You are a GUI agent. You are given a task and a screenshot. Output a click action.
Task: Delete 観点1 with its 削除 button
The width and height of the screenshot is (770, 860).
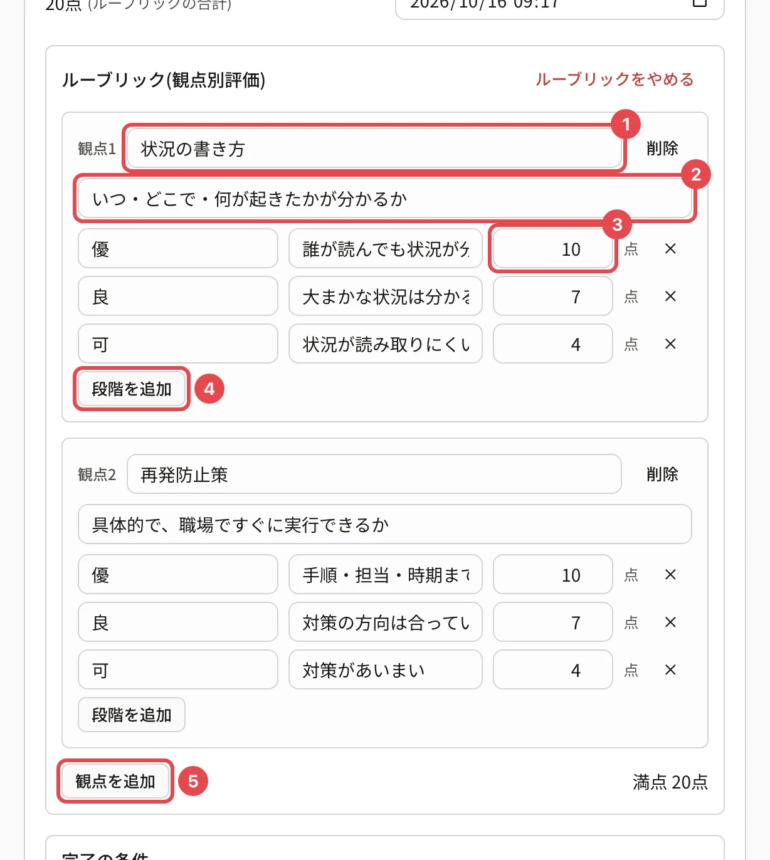pyautogui.click(x=662, y=149)
